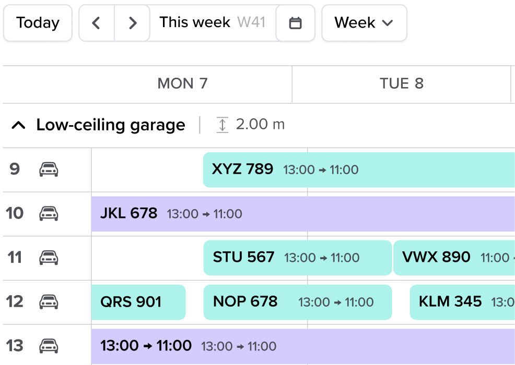Click car icon for space 13

[x=49, y=346]
